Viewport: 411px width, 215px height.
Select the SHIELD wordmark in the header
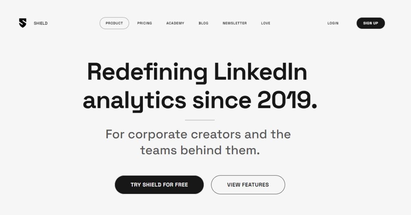point(40,23)
